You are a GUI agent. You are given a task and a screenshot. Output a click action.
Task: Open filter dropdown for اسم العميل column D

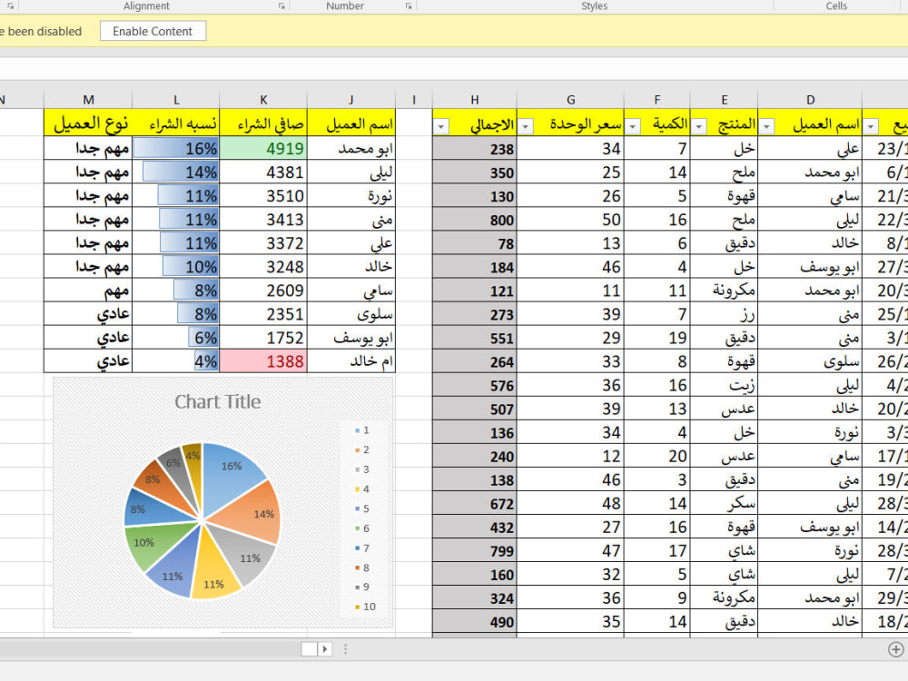(766, 126)
